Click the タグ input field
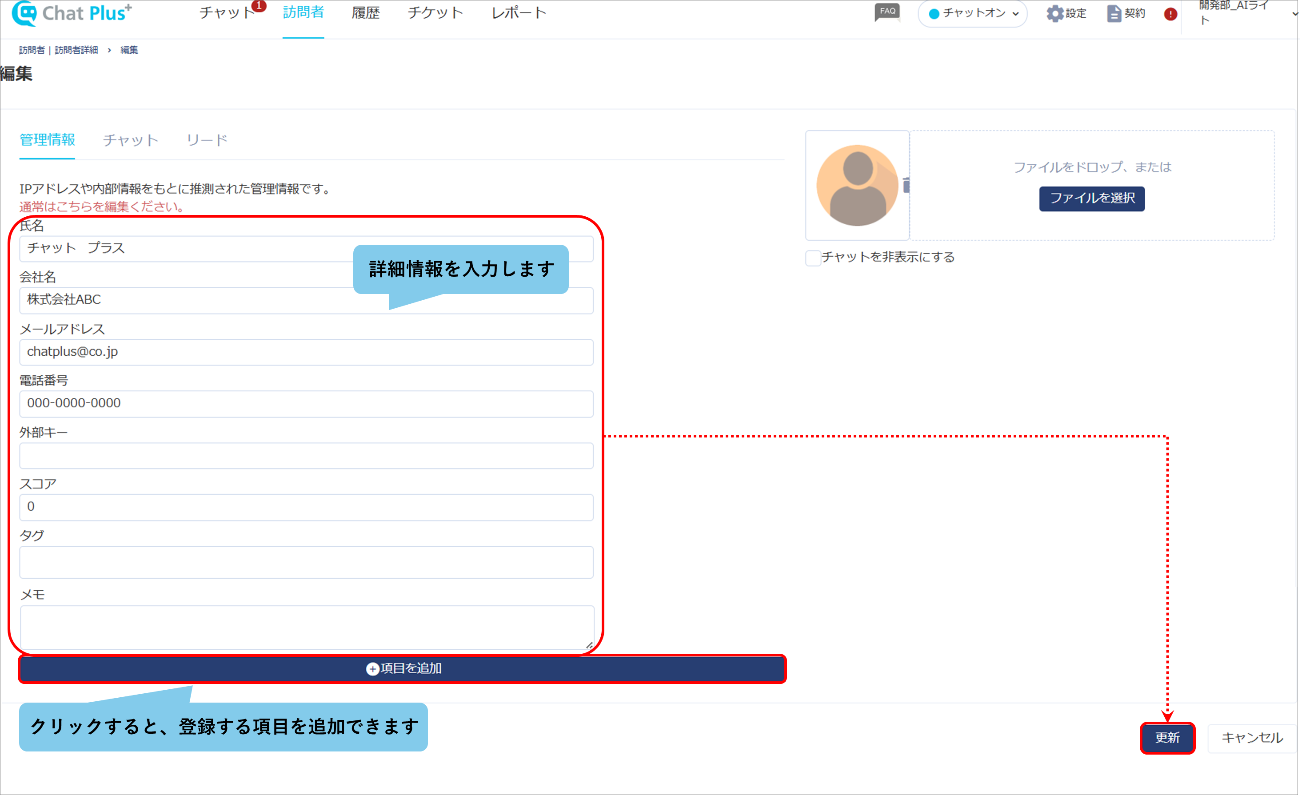 point(307,562)
